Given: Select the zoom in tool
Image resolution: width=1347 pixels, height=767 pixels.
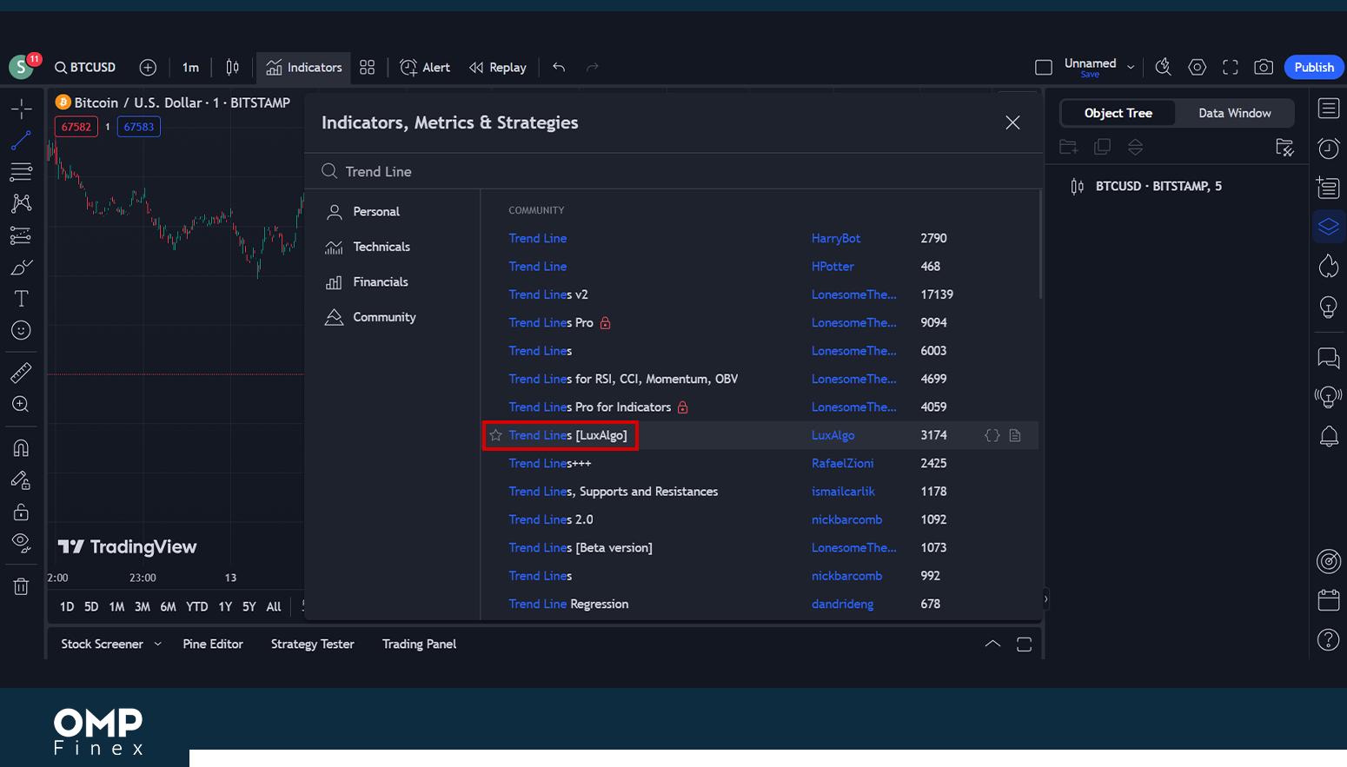Looking at the screenshot, I should pos(21,404).
